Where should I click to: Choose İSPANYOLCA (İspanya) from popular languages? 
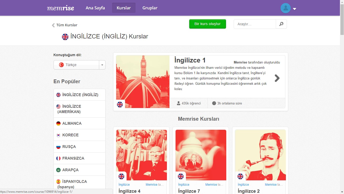click(79, 184)
